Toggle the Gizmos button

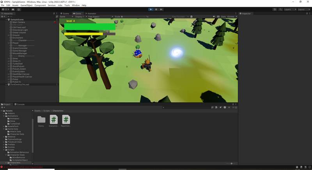(230, 17)
